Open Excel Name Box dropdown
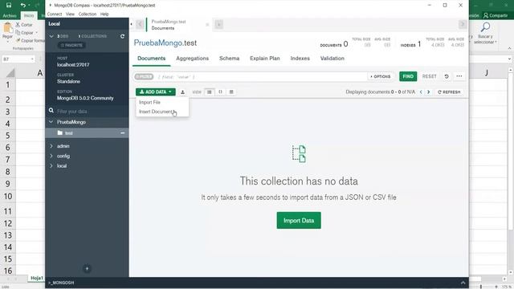 point(32,59)
